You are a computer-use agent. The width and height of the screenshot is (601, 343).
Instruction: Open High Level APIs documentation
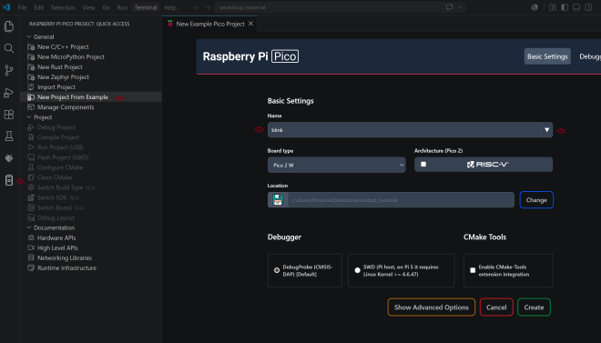(x=57, y=247)
